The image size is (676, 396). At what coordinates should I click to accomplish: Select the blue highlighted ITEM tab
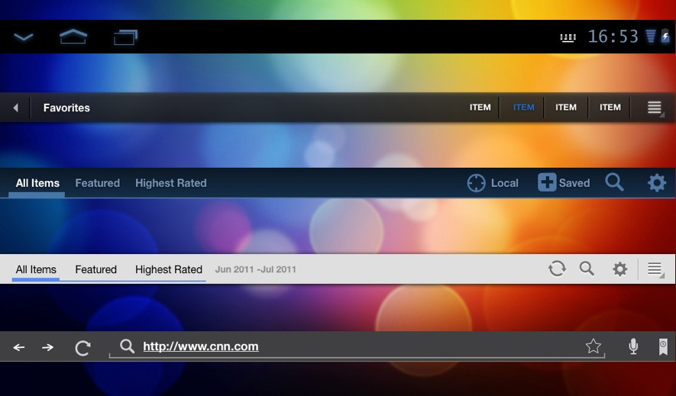523,108
